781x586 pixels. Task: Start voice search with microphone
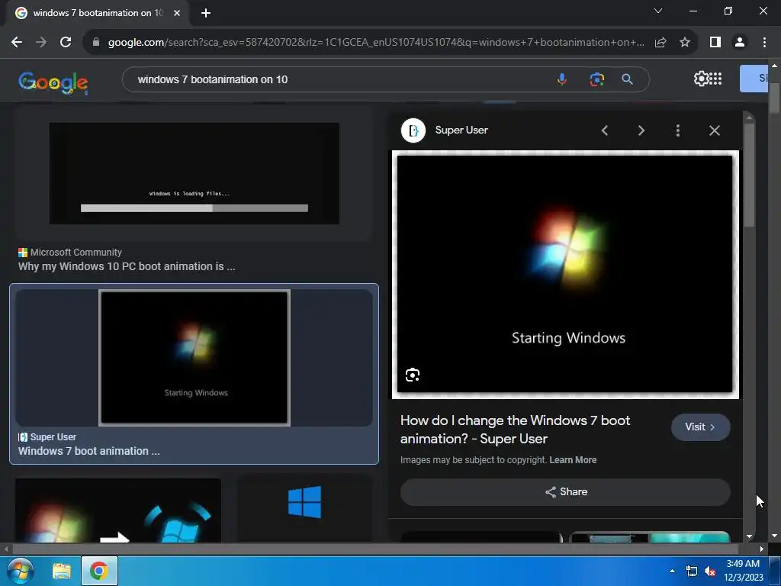point(562,79)
